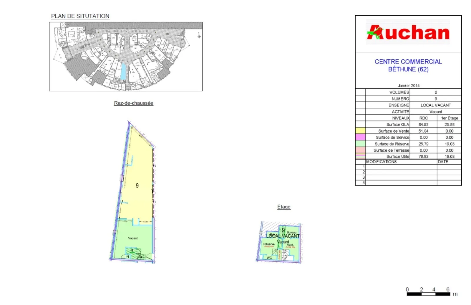Screen dimensions: 471x305
Task: Toggle the yellow Surface de Vente legend swatch
Action: tap(361, 131)
